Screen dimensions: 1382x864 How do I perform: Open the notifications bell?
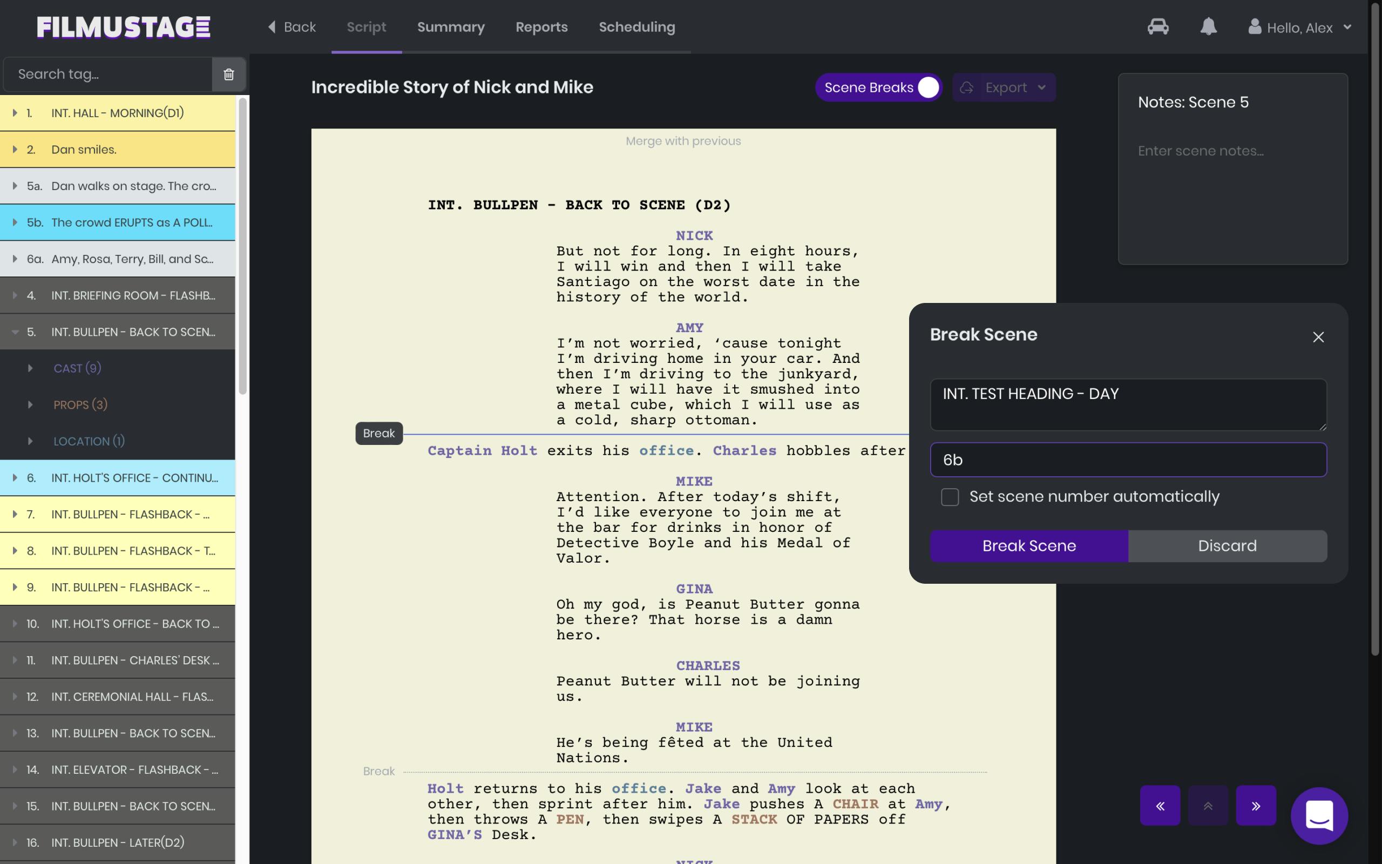(1208, 27)
